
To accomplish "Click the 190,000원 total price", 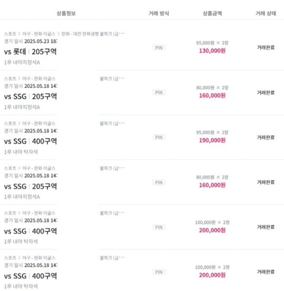I will point(212,141).
